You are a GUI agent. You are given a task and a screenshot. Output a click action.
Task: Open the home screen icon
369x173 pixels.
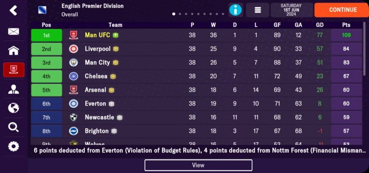(x=13, y=50)
